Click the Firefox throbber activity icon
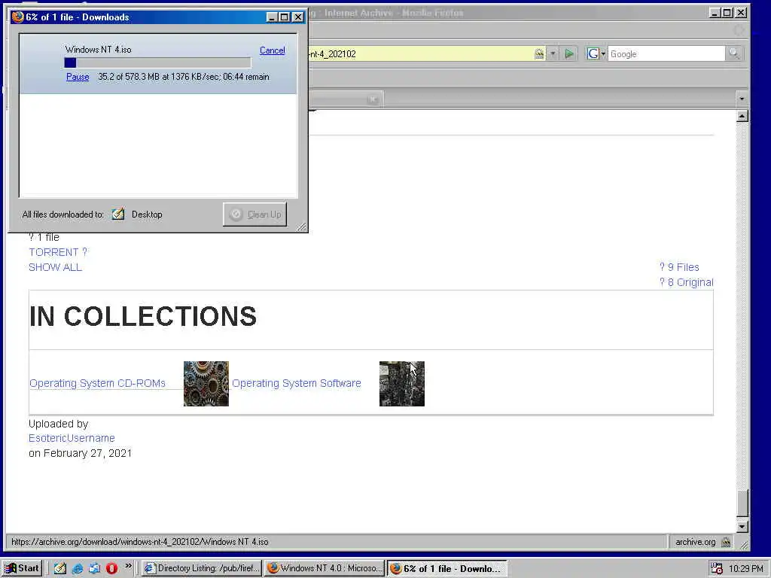This screenshot has height=578, width=771. click(739, 31)
